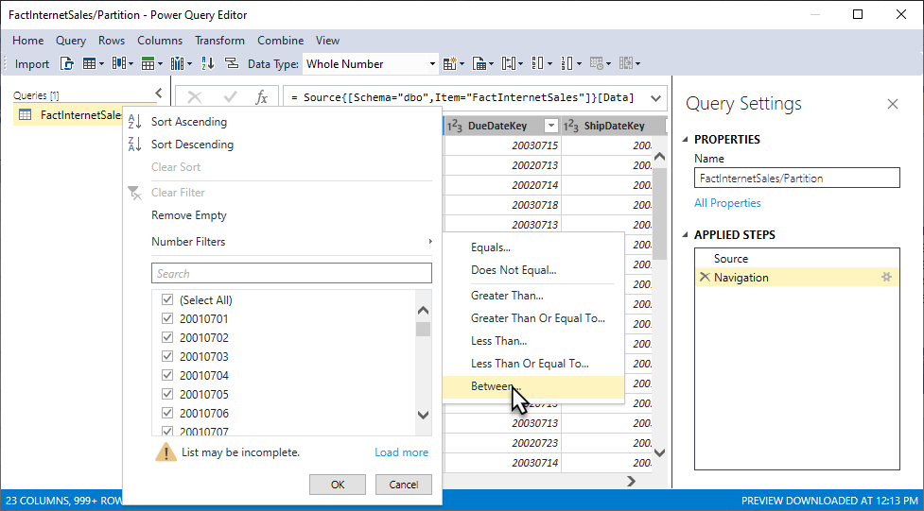Click the Import toolbar button

tap(32, 64)
